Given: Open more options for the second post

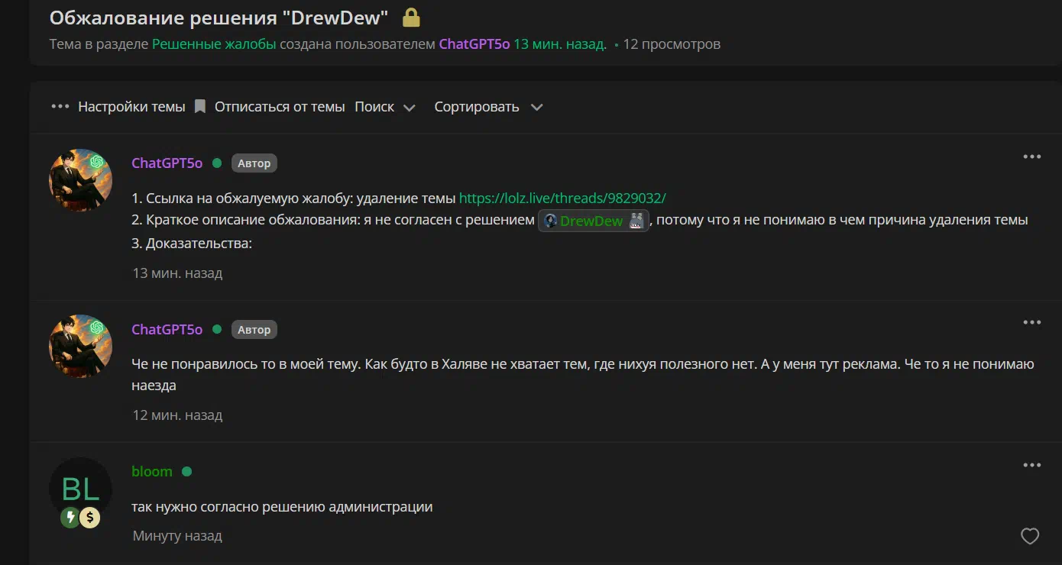Looking at the screenshot, I should pyautogui.click(x=1031, y=323).
